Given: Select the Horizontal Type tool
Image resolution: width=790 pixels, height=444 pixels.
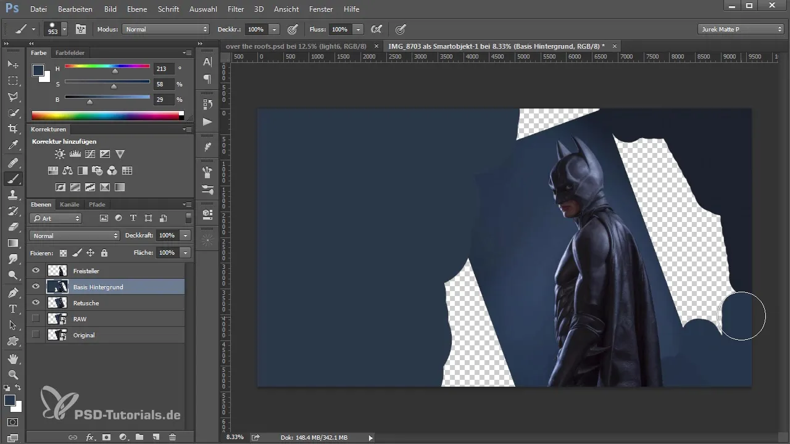Looking at the screenshot, I should [x=13, y=308].
